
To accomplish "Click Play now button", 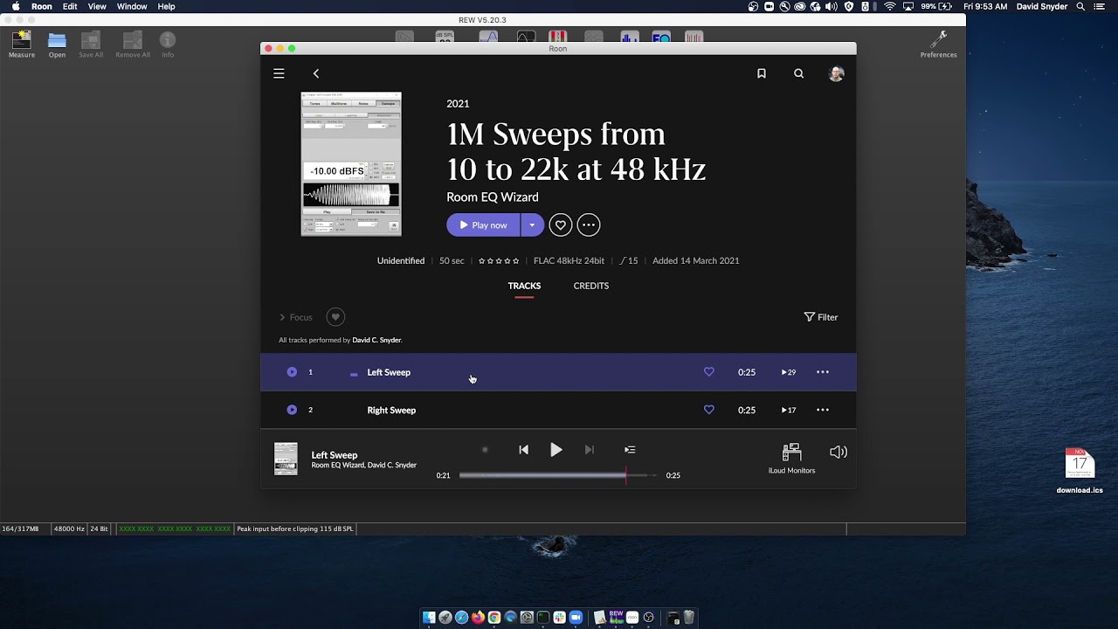I will pyautogui.click(x=484, y=225).
